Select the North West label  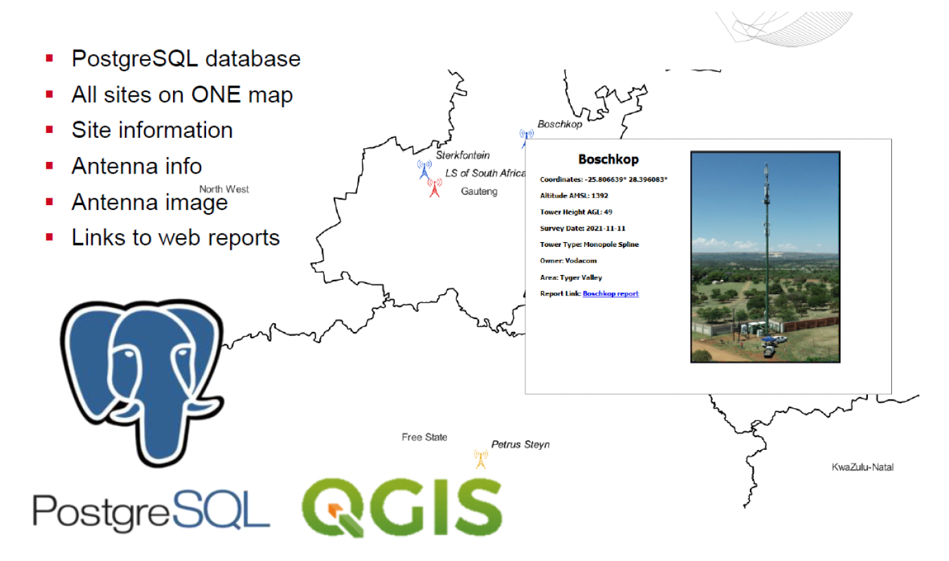pyautogui.click(x=223, y=188)
